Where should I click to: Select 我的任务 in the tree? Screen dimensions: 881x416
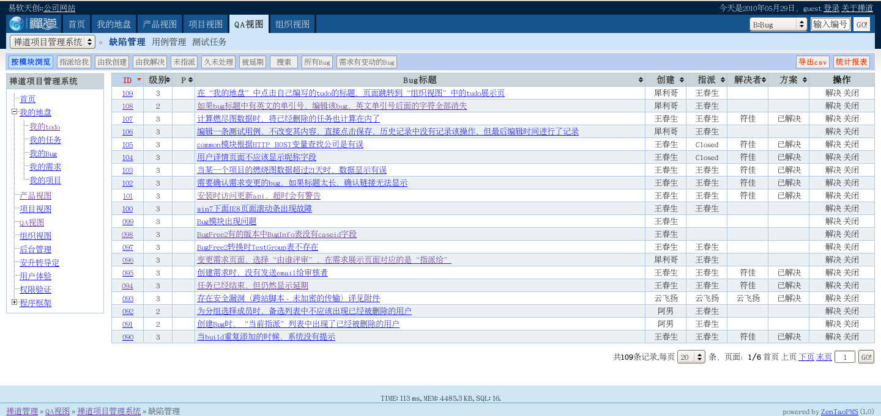coord(45,140)
